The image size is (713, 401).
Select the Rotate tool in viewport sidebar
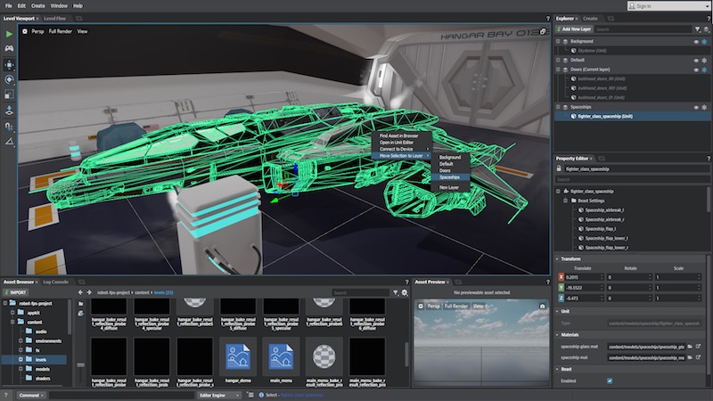pos(9,79)
